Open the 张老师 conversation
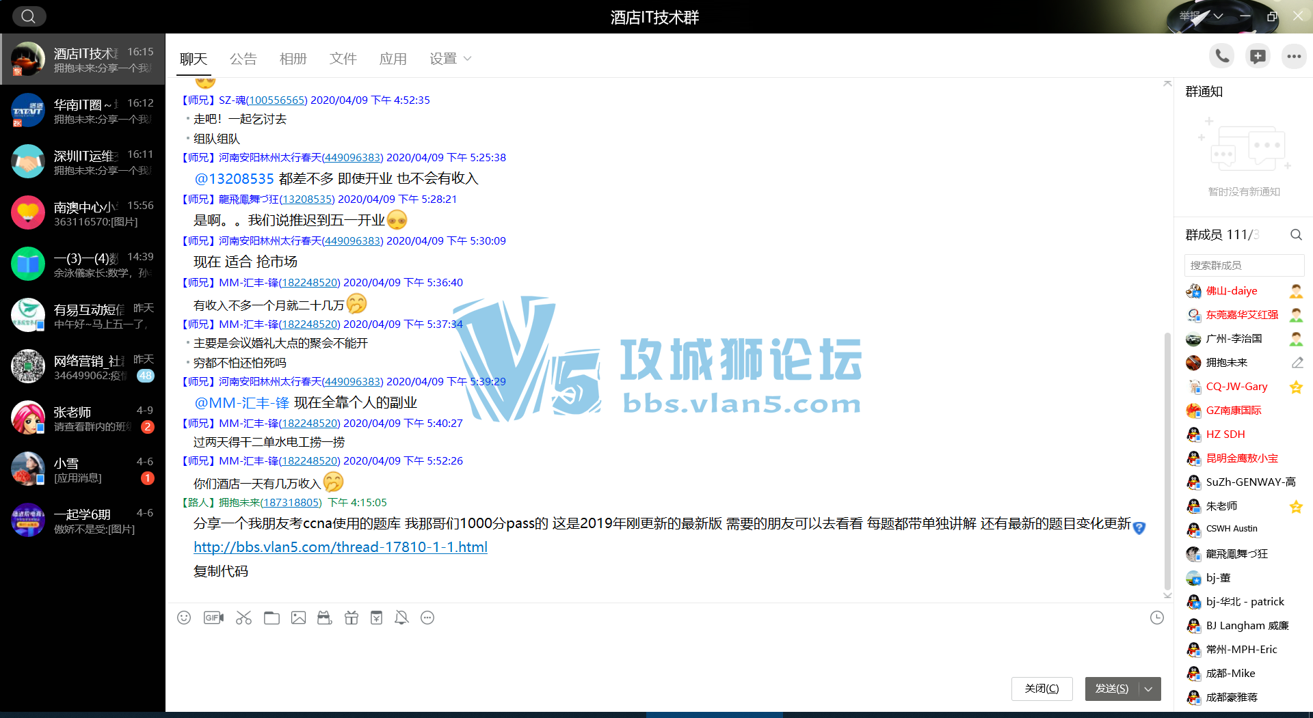 click(x=83, y=418)
